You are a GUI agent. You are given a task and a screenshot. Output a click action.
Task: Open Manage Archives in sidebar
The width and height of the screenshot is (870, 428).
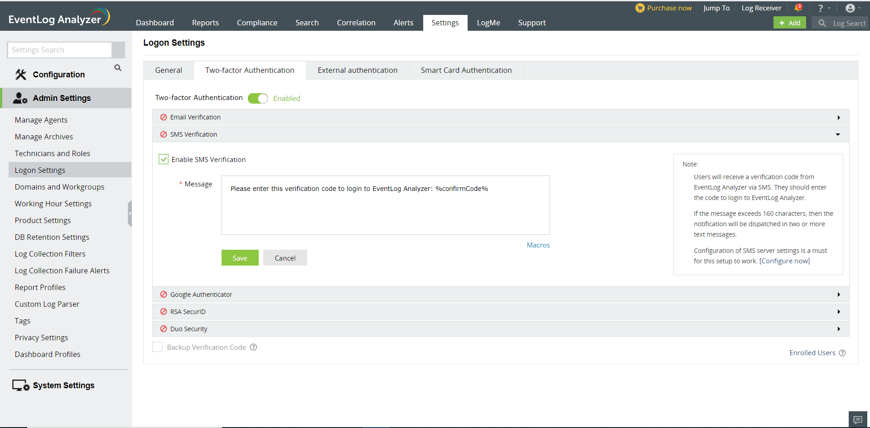pos(44,137)
